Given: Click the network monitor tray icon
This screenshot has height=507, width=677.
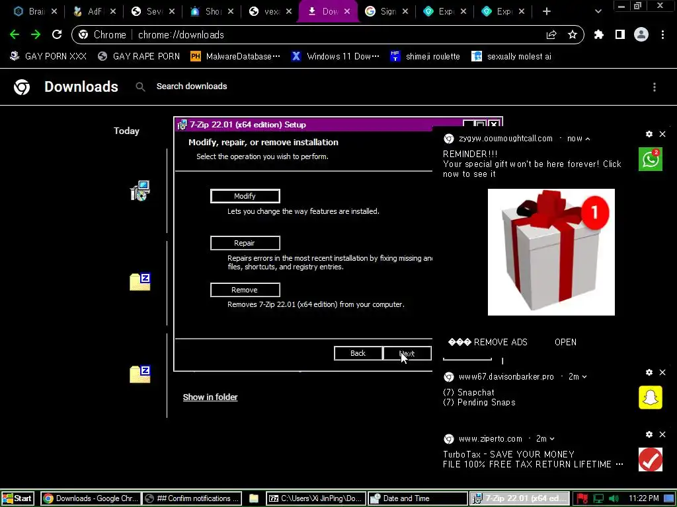Looking at the screenshot, I should click(x=598, y=499).
